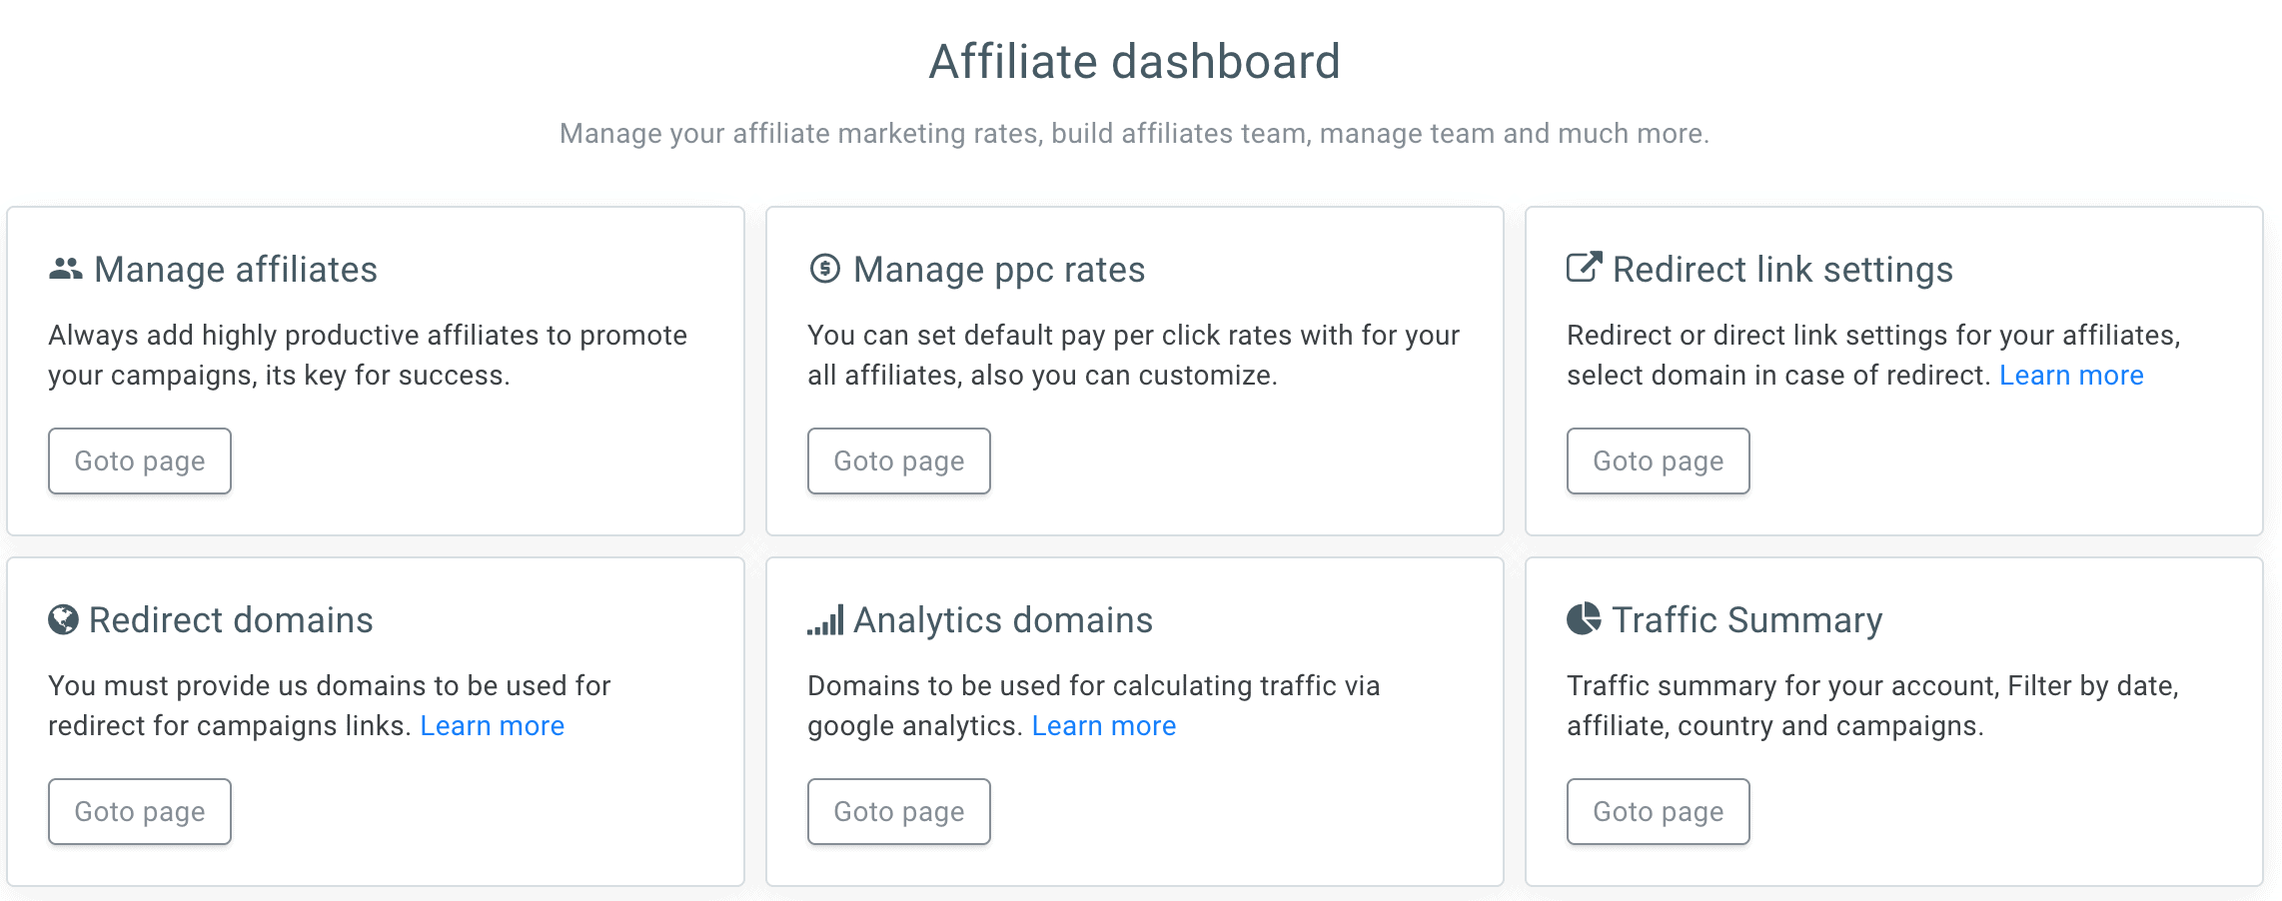Screen dimensions: 2282x901
Task: Select the Analytics domains card heading
Action: coord(1003,620)
